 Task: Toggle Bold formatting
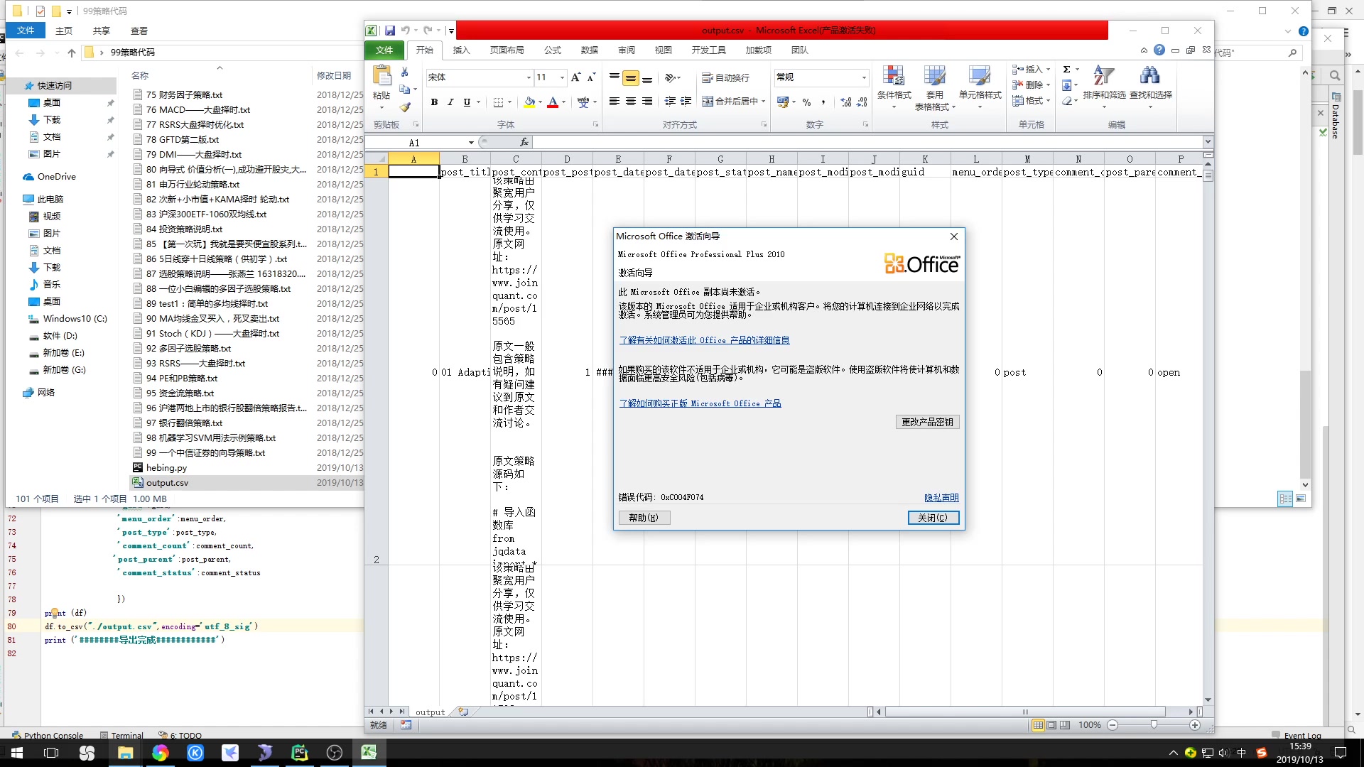point(434,102)
